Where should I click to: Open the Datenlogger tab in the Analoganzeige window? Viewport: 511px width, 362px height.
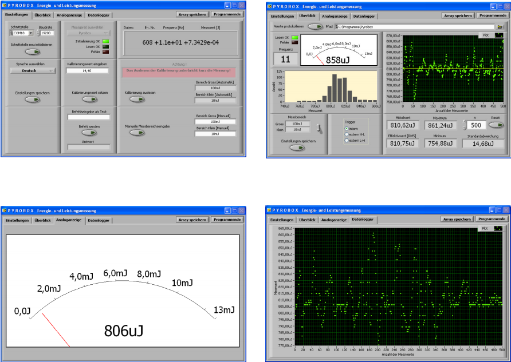(x=99, y=220)
